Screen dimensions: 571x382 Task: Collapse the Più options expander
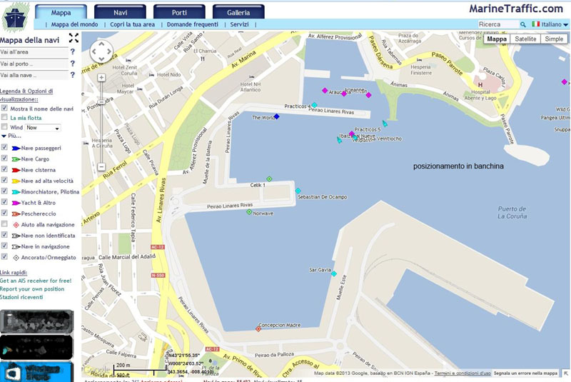pyautogui.click(x=11, y=136)
